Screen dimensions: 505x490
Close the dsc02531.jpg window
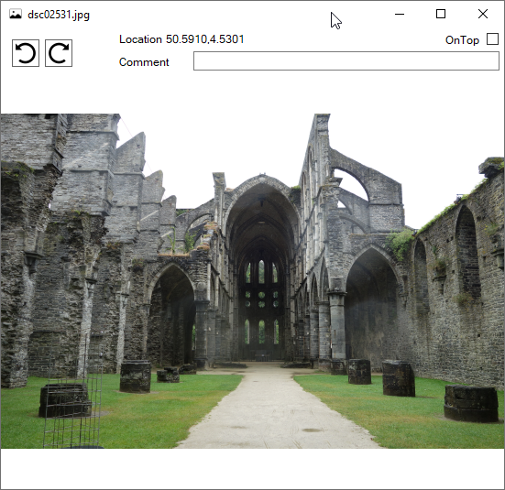click(x=483, y=14)
